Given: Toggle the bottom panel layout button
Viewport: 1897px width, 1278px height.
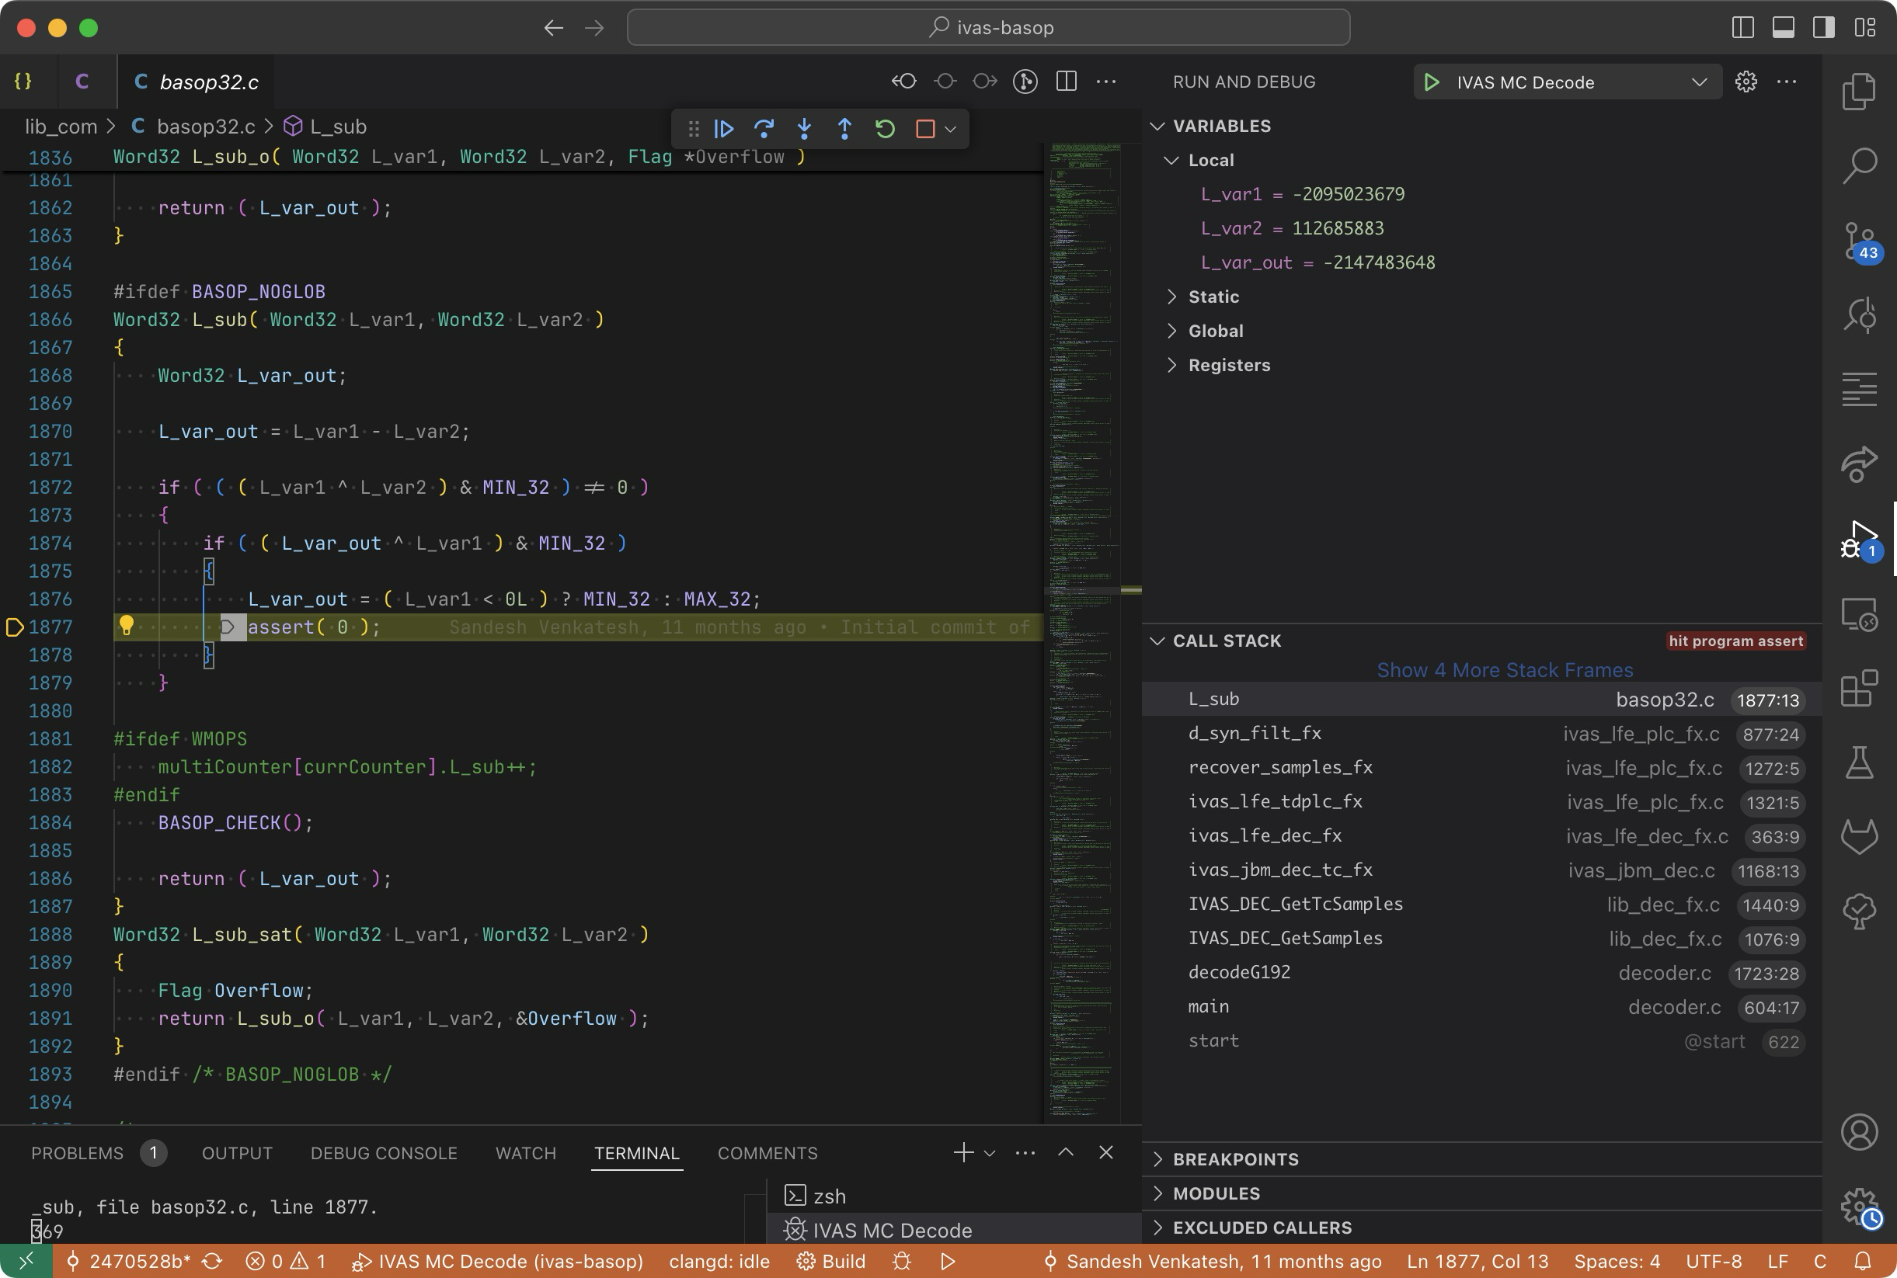Looking at the screenshot, I should click(x=1783, y=27).
